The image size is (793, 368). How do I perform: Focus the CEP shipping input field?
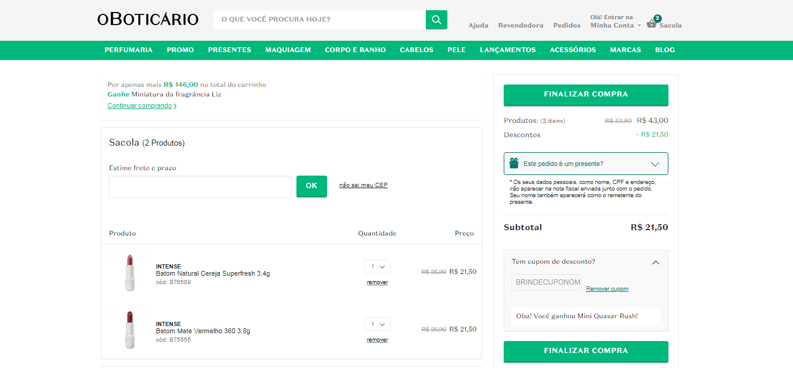200,187
